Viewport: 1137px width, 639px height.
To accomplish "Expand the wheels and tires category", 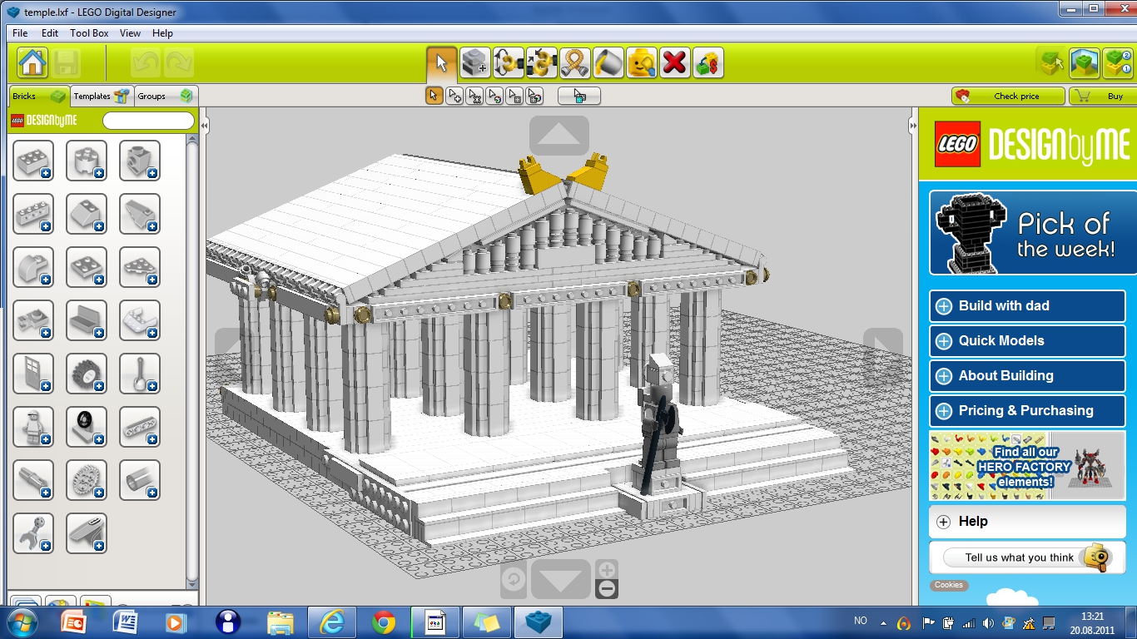I will (x=87, y=374).
